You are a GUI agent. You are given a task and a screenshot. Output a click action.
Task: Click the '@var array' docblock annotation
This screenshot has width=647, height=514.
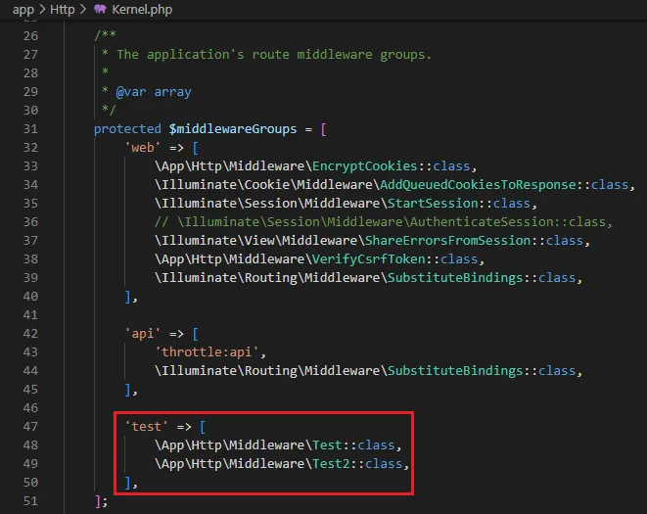(x=154, y=92)
